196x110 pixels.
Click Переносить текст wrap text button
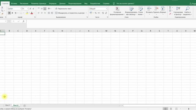pyautogui.click(x=63, y=9)
